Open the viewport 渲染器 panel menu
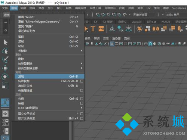Viewport: 187px width, 140px height. pyautogui.click(x=116, y=39)
